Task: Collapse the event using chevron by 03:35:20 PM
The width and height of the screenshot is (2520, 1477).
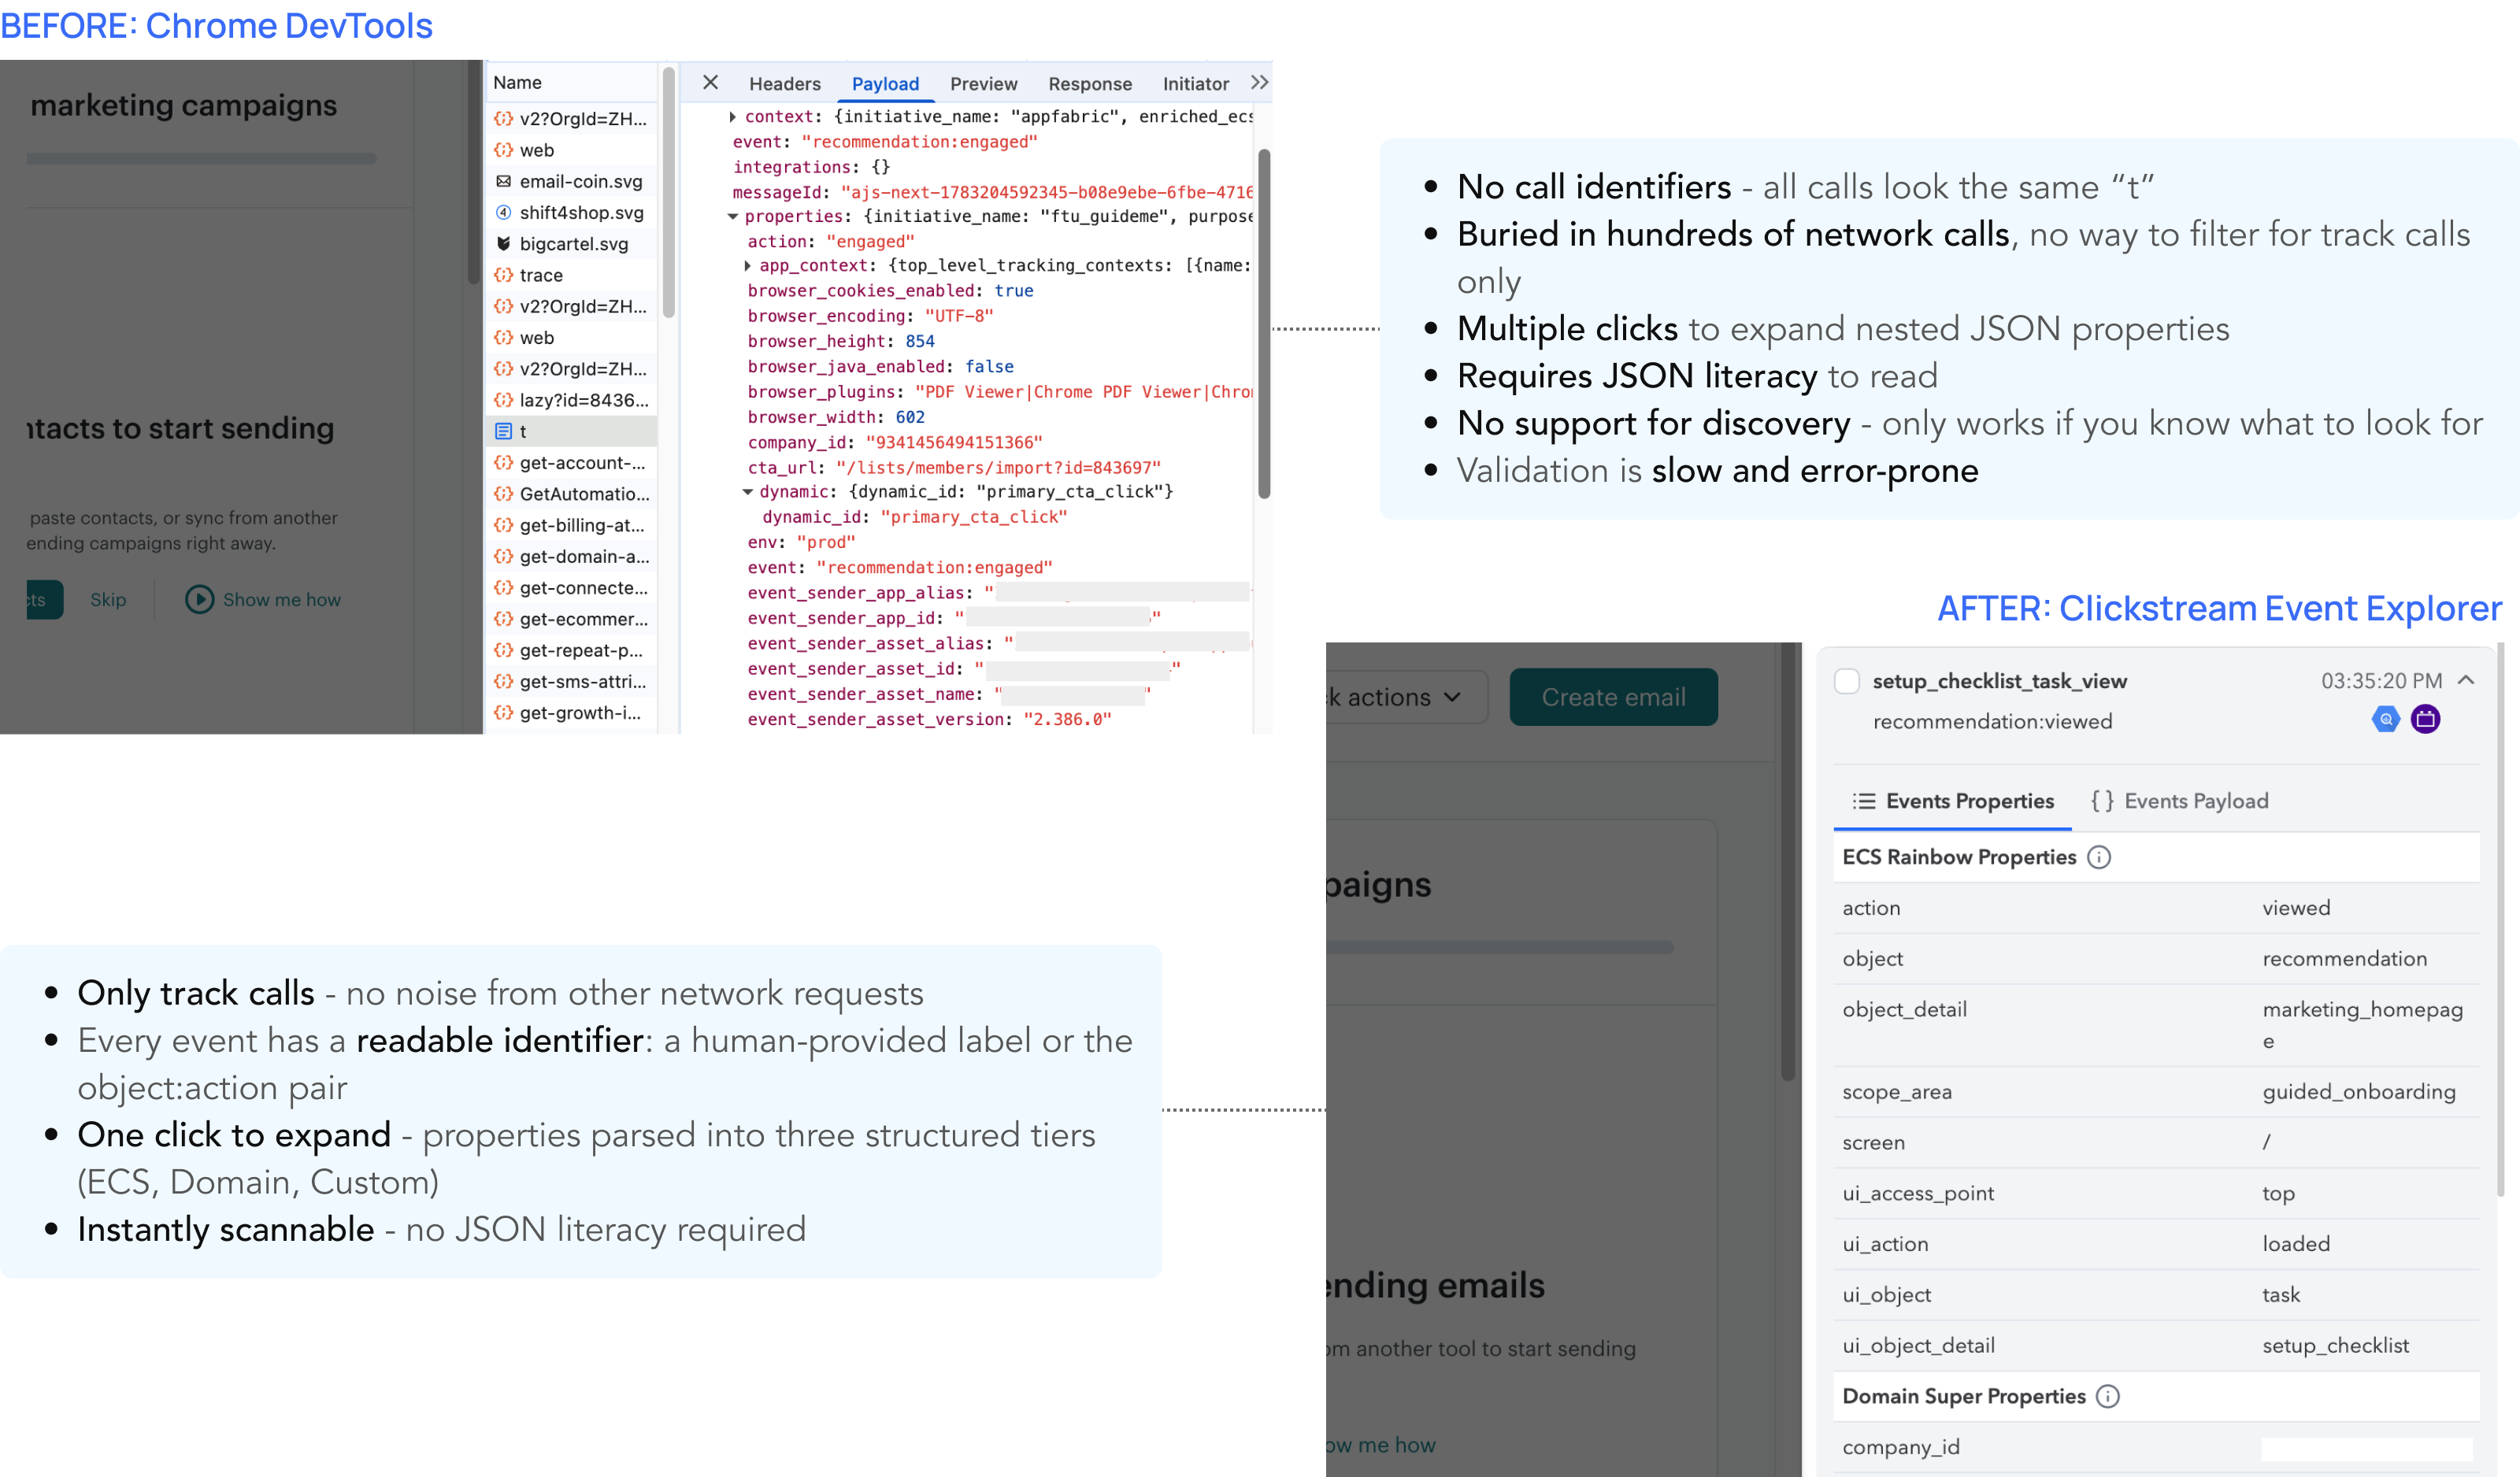Action: 2466,680
